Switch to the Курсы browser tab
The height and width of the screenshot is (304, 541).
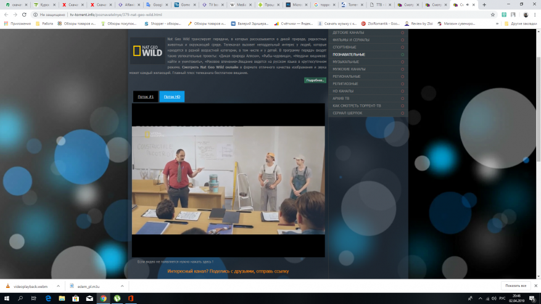(x=44, y=5)
